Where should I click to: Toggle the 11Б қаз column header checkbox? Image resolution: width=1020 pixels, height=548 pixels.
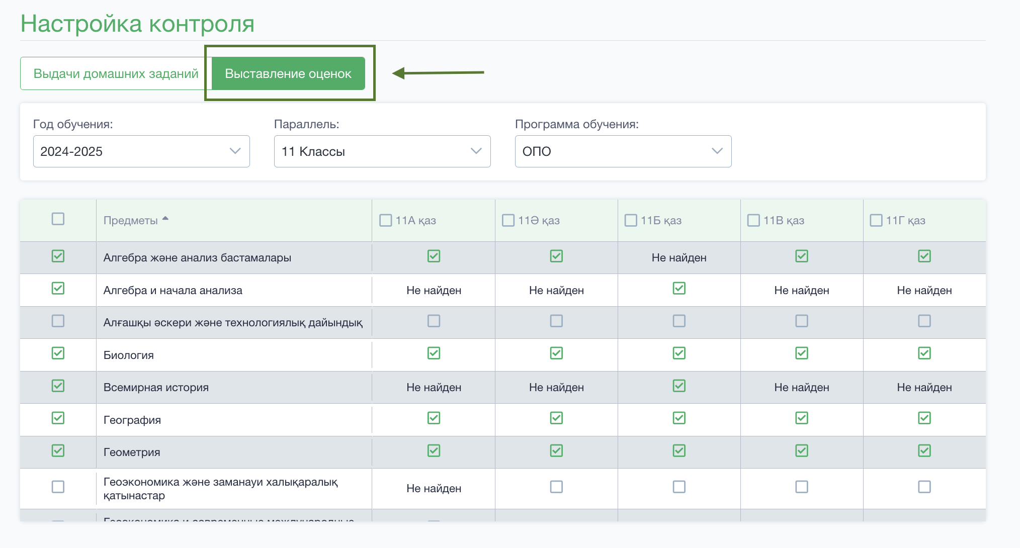(x=631, y=220)
